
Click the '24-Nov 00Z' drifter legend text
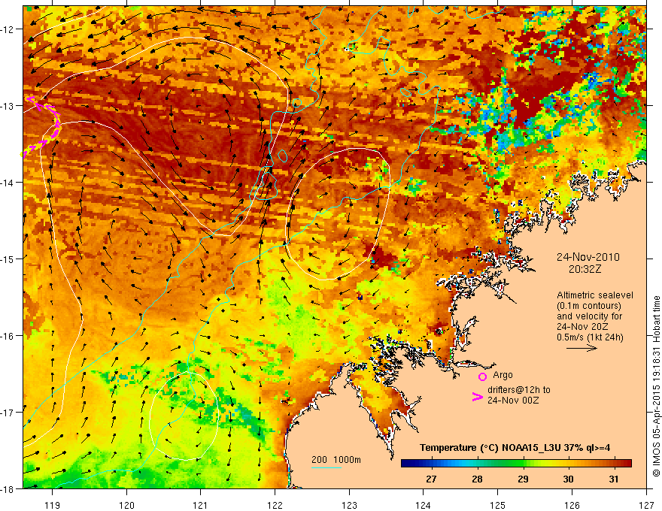pyautogui.click(x=513, y=400)
